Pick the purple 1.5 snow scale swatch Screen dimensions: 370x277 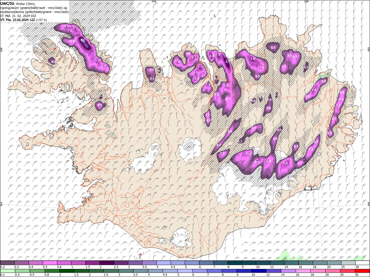click(x=92, y=263)
